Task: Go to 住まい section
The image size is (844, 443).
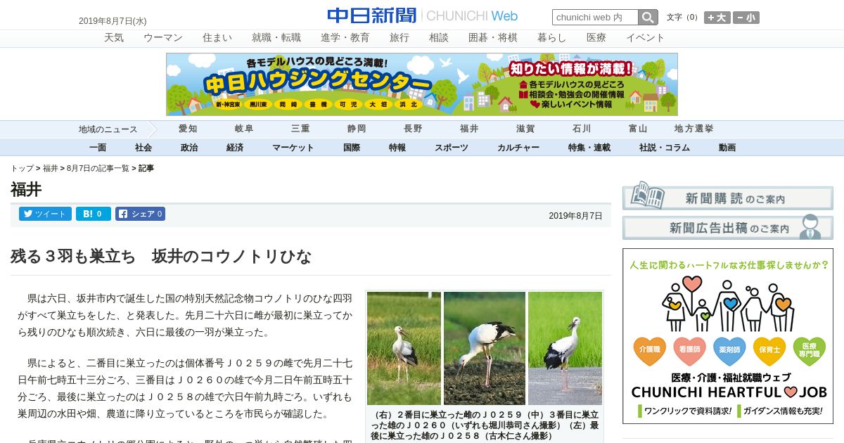Action: (217, 38)
